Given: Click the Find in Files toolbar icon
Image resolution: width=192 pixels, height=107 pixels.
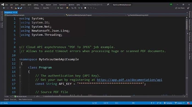Looking at the screenshot, I should tap(67, 8).
